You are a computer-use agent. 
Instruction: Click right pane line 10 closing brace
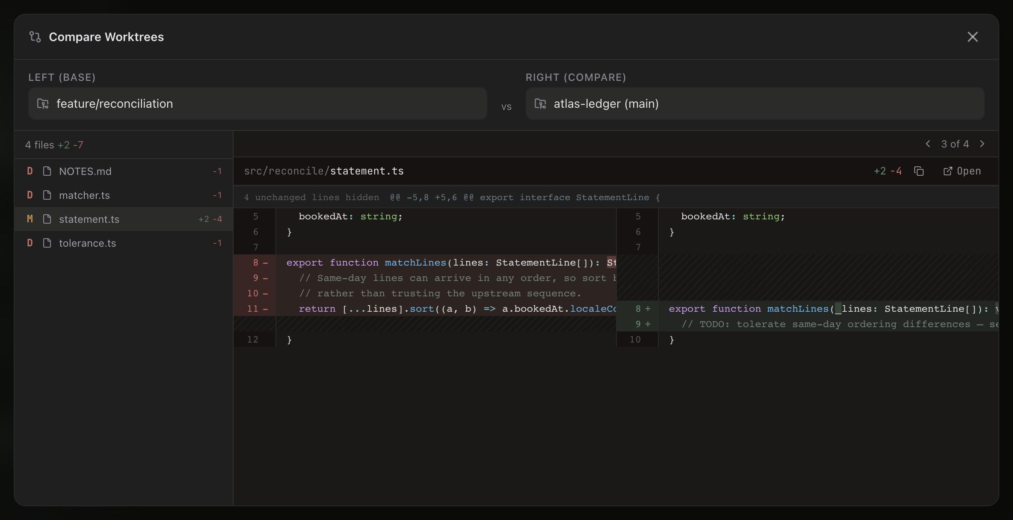point(808,340)
